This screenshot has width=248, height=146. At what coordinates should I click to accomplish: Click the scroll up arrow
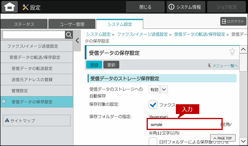243,50
